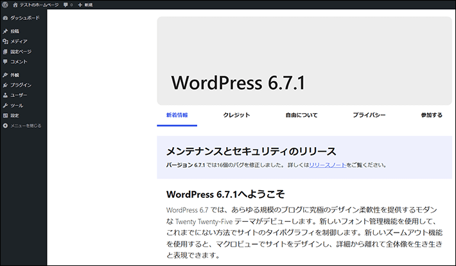Click the comments bubble icon in admin bar
The image size is (456, 266).
pos(66,5)
